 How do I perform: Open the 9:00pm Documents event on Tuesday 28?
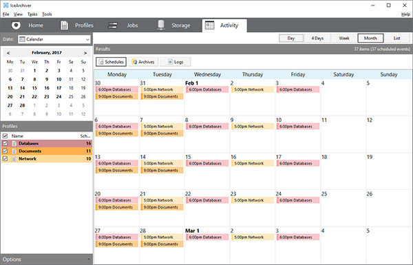coord(162,244)
